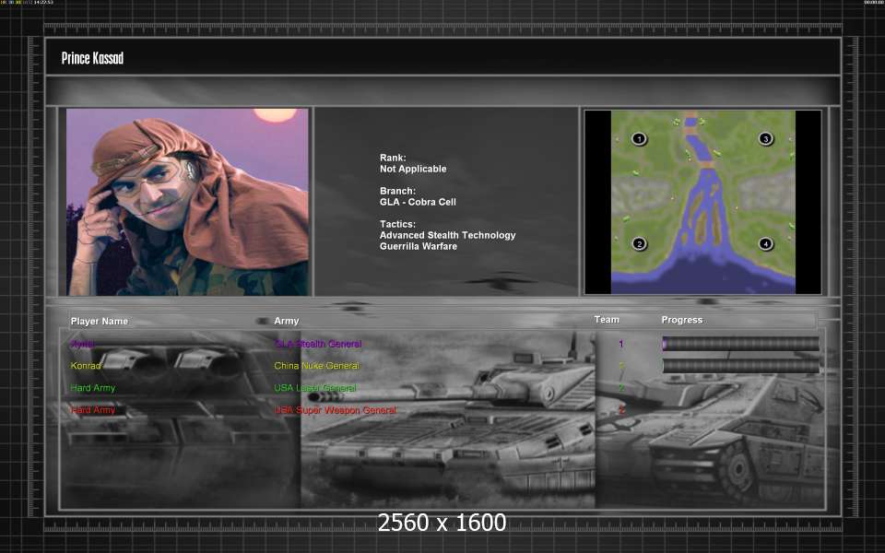Viewport: 885px width, 553px height.
Task: Click start position marker 2 on map
Action: pyautogui.click(x=639, y=243)
